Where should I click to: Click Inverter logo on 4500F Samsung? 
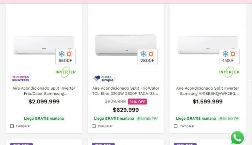pyautogui.click(x=229, y=72)
